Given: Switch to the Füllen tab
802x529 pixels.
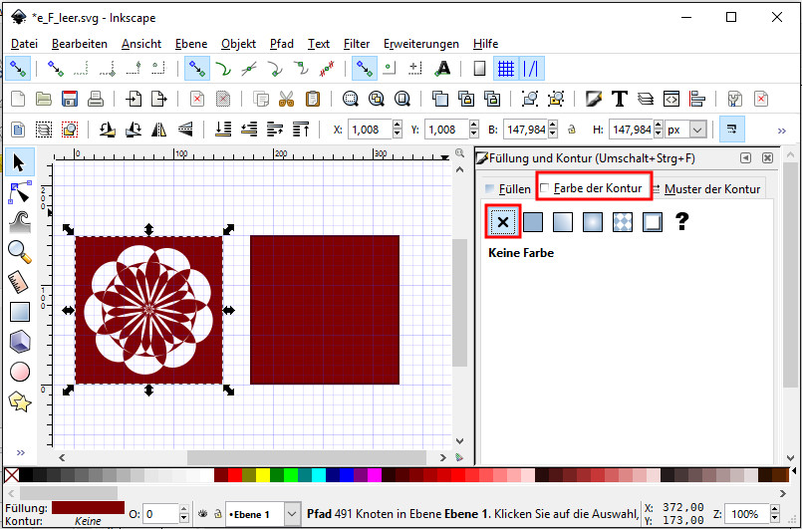Looking at the screenshot, I should [x=507, y=188].
